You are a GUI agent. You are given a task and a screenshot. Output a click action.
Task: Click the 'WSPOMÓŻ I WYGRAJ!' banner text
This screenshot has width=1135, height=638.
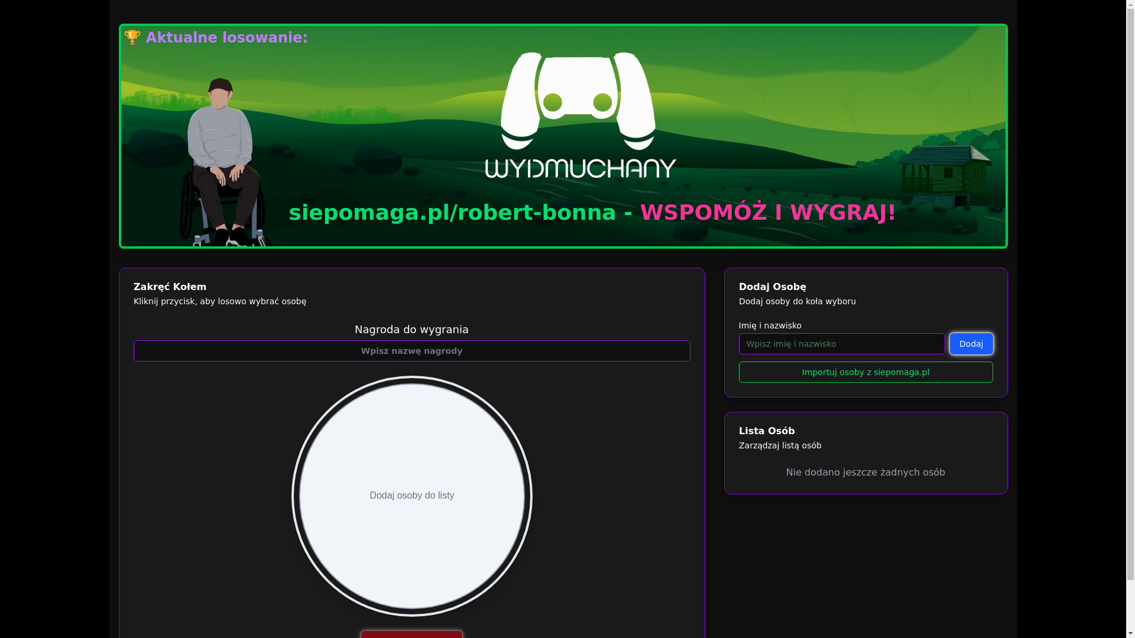pyautogui.click(x=768, y=213)
